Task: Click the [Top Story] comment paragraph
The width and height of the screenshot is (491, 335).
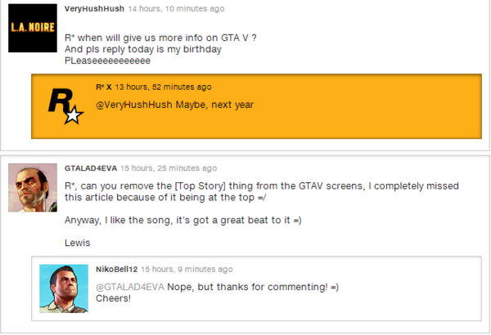Action: [262, 192]
